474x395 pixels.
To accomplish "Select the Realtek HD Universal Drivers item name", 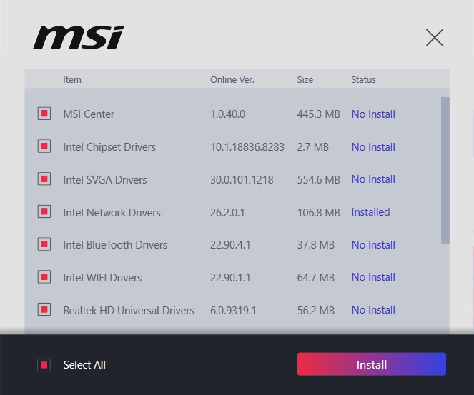I will [129, 311].
